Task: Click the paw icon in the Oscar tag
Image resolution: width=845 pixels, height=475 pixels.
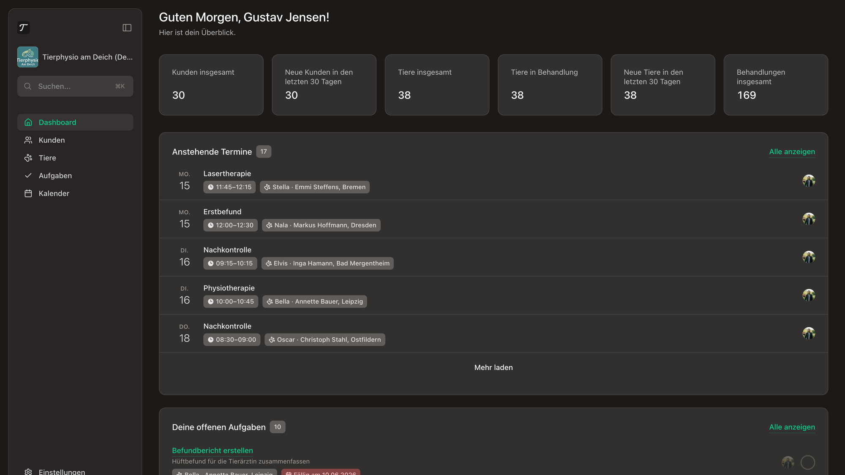Action: pos(272,339)
